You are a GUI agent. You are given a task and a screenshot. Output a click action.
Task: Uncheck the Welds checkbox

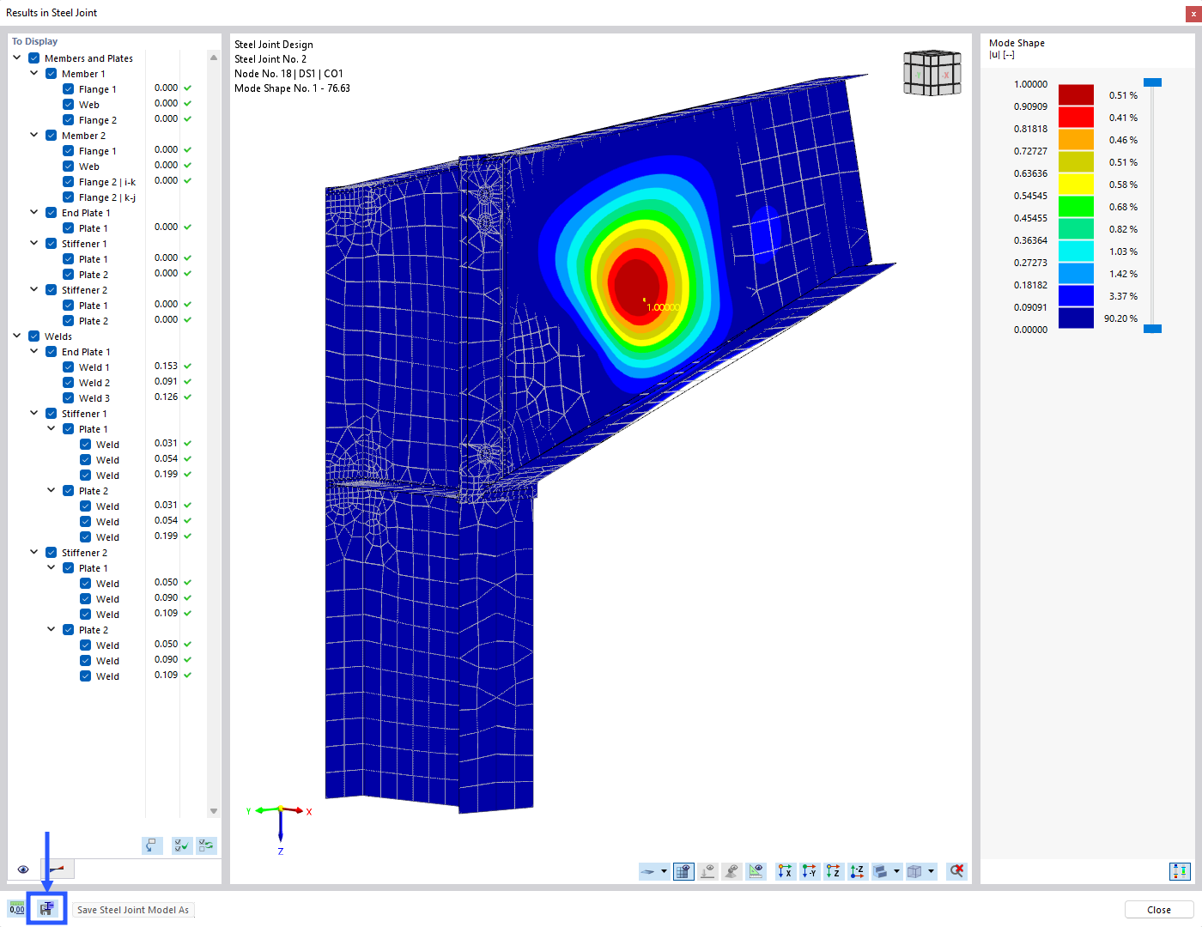34,336
